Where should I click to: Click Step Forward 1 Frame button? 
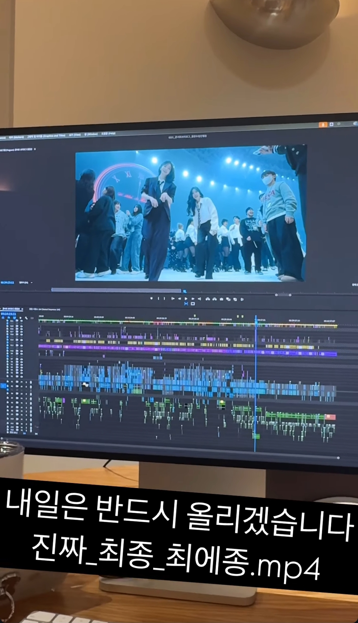pyautogui.click(x=193, y=299)
